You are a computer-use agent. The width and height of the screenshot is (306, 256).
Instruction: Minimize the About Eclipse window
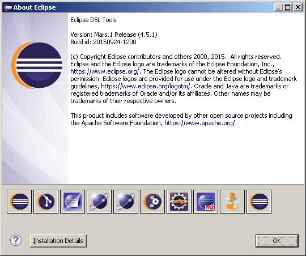tap(278, 7)
